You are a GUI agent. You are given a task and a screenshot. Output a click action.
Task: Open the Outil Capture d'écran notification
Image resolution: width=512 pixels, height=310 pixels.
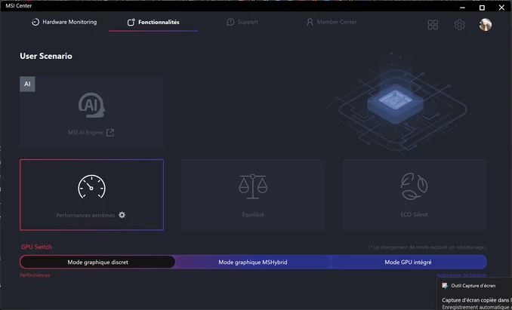(x=474, y=294)
